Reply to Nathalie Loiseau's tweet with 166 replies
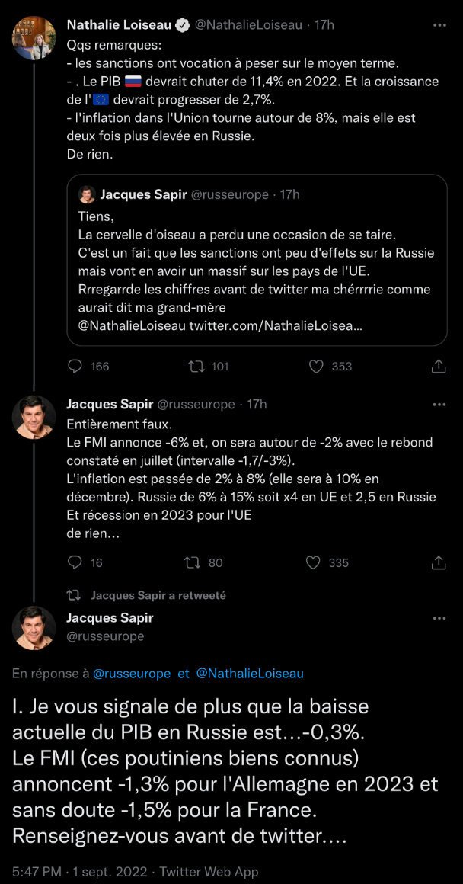The width and height of the screenshot is (463, 884). coord(75,367)
